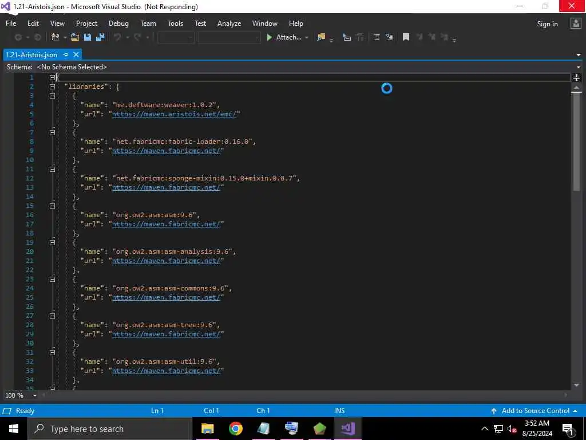
Task: Open the active documents list dropdown arrow
Action: point(579,55)
